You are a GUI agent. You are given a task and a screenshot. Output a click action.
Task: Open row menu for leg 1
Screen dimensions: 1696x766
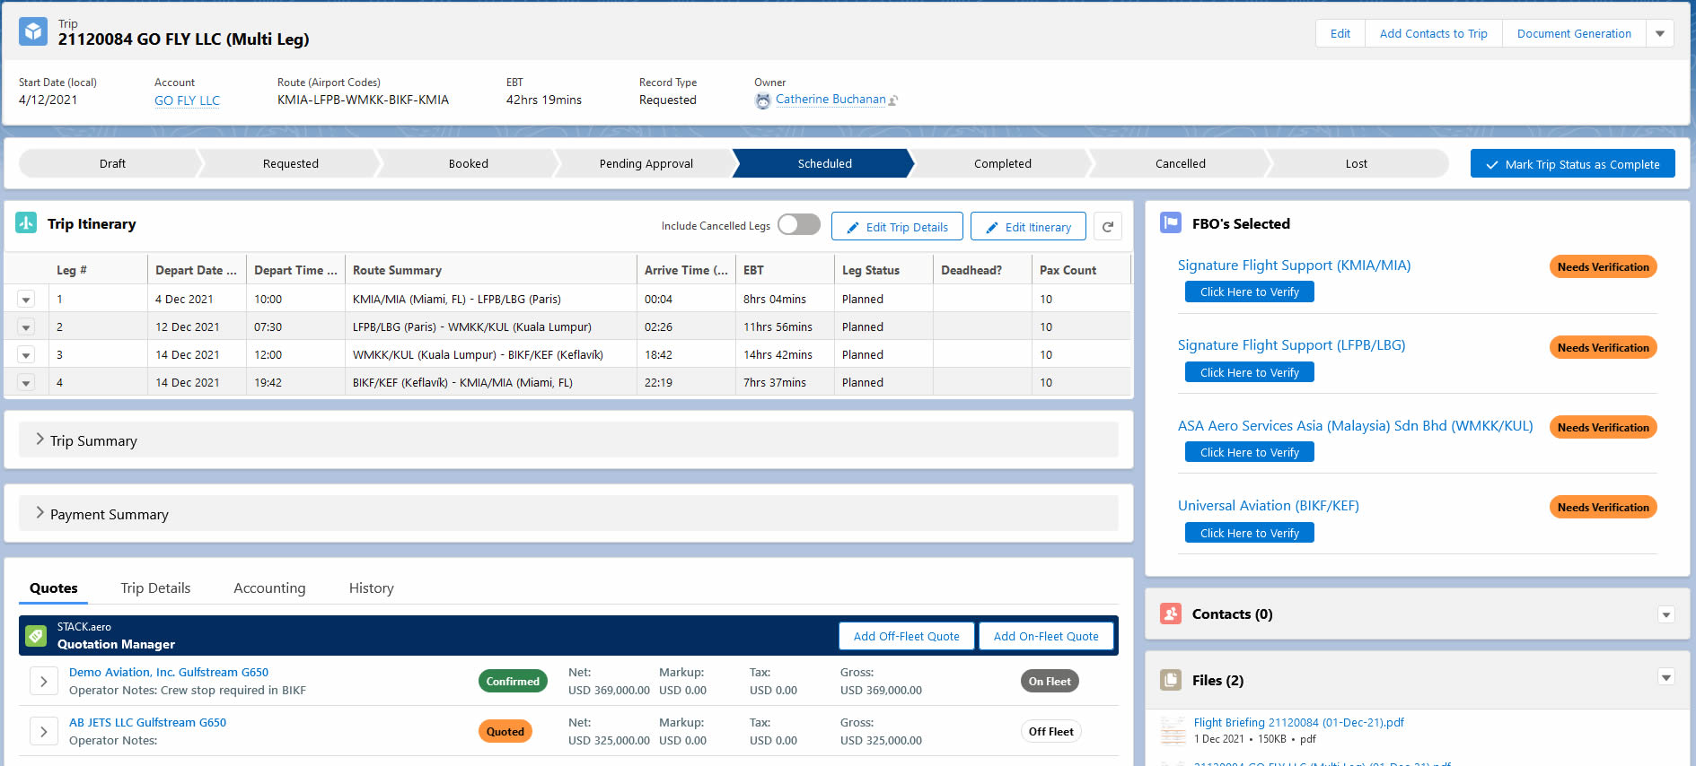[x=26, y=300]
